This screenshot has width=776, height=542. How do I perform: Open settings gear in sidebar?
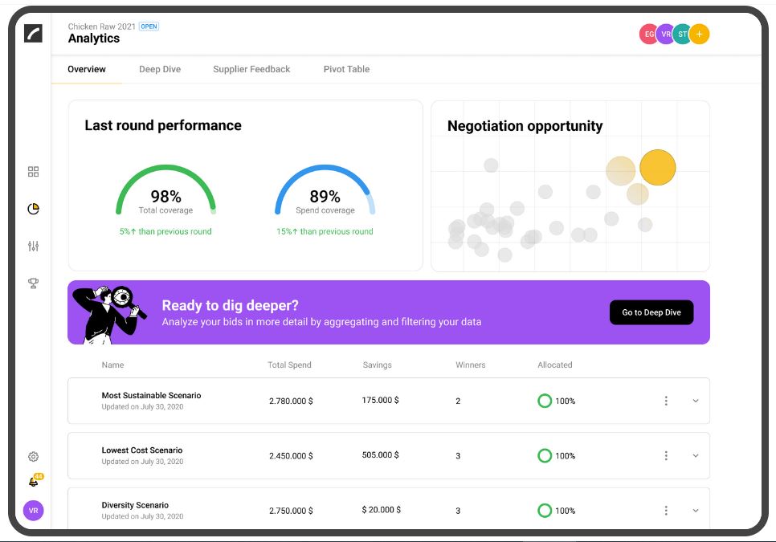[x=33, y=457]
